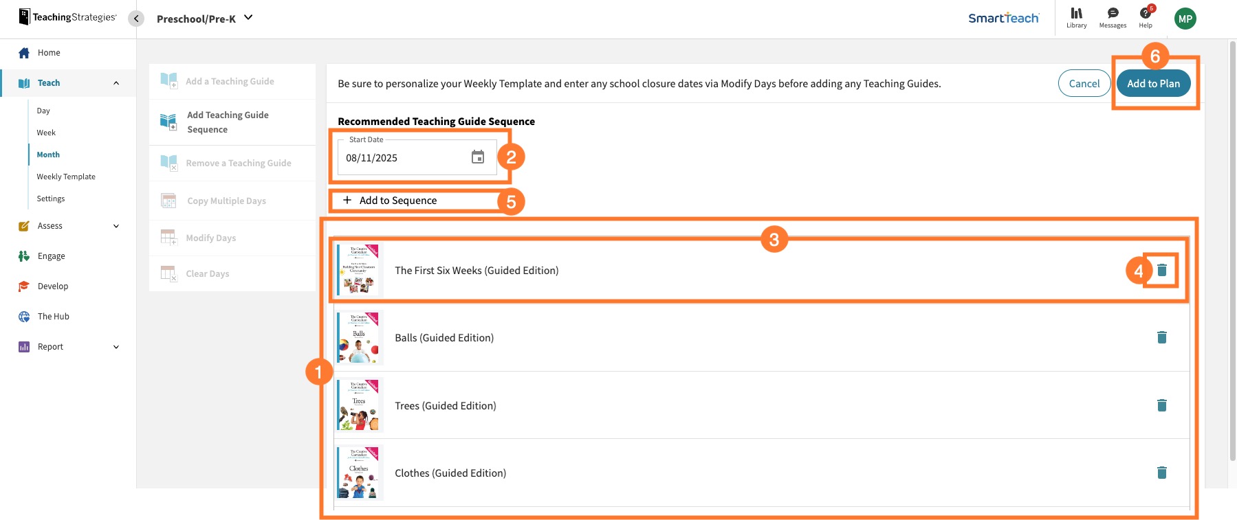Open the Preschool/Pre-K class dropdown
The height and width of the screenshot is (520, 1237).
coord(248,19)
